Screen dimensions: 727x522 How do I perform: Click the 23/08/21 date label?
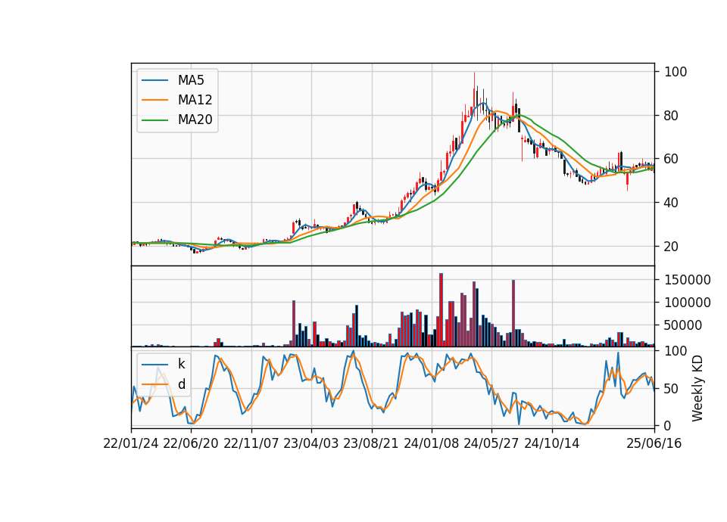[x=371, y=443]
